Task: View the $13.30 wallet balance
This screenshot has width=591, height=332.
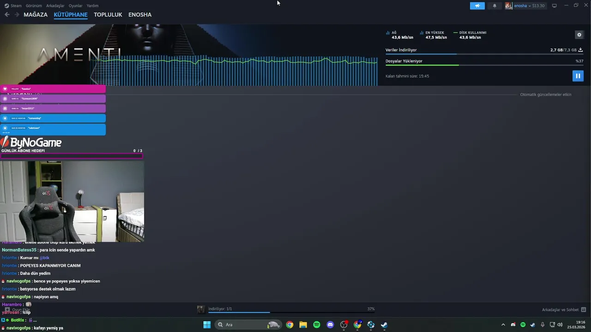Action: (x=538, y=6)
